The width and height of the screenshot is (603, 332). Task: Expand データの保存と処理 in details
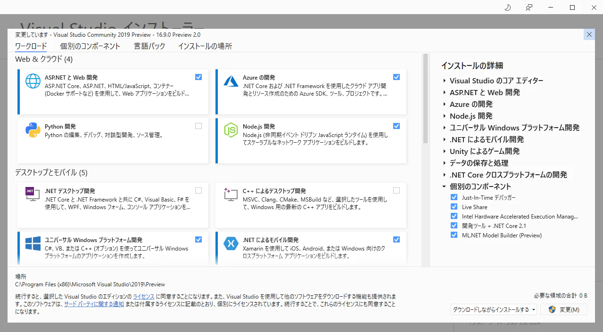(445, 163)
